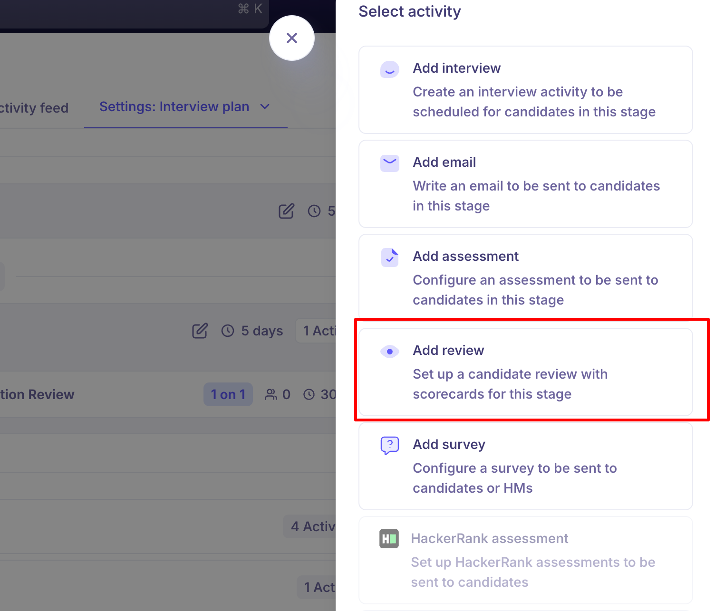Choose the Add survey heading
The height and width of the screenshot is (611, 715).
click(x=449, y=445)
